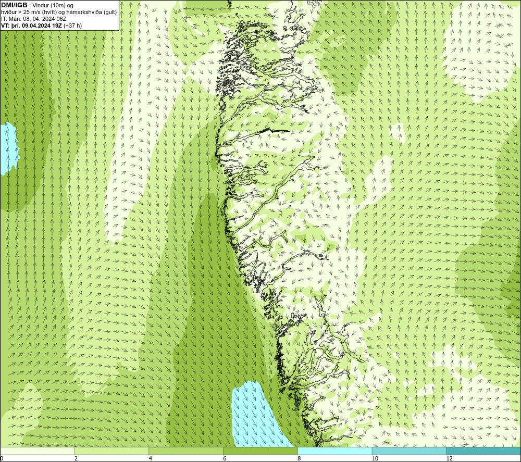Click the 8–10 m/s light cyan legend segment
This screenshot has height=462, width=521.
(335, 451)
